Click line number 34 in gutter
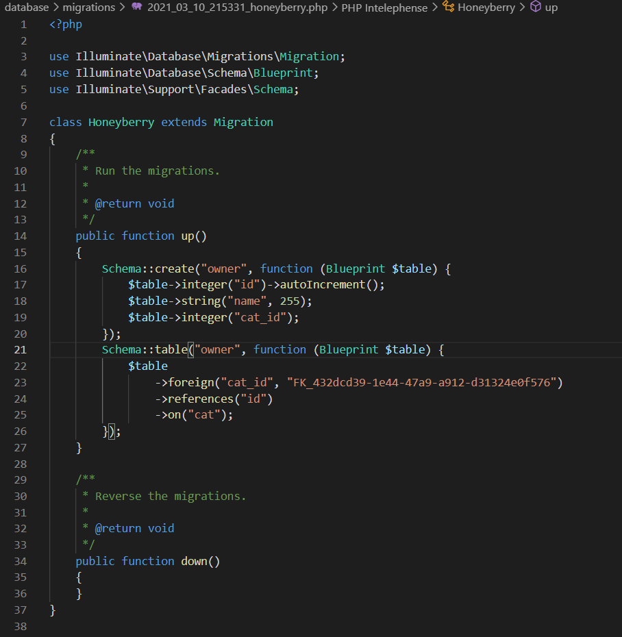 (x=21, y=561)
